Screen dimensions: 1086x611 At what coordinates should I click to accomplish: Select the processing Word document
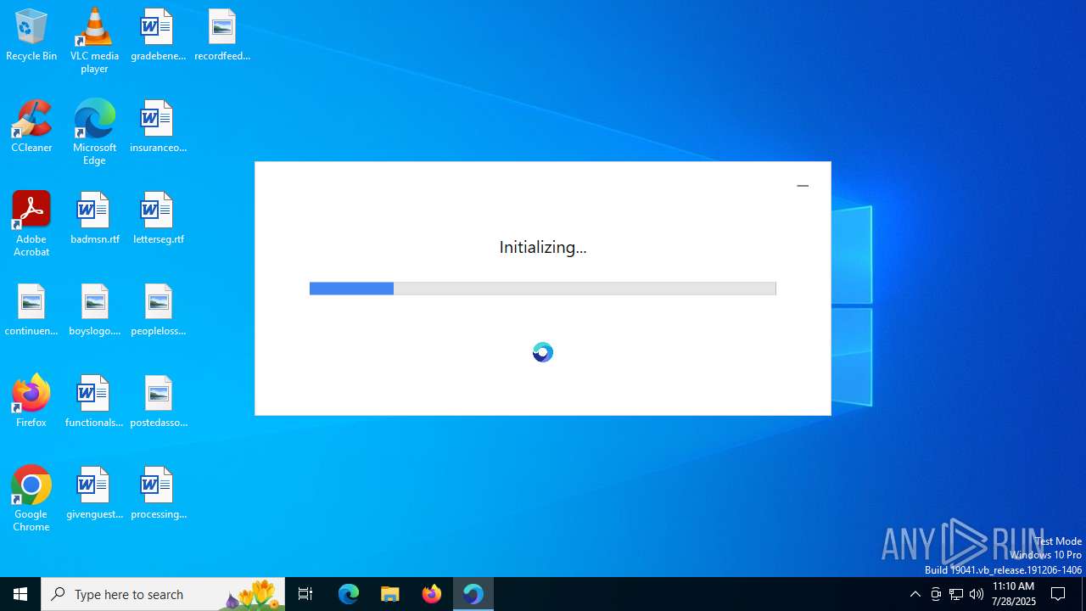point(158,494)
